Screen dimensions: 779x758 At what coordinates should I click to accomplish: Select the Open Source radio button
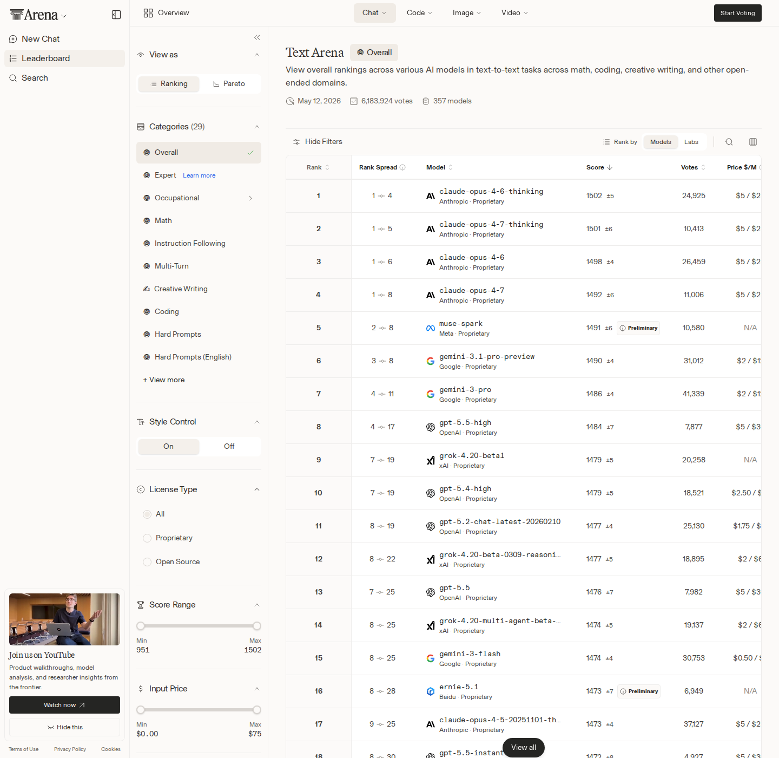pyautogui.click(x=147, y=562)
